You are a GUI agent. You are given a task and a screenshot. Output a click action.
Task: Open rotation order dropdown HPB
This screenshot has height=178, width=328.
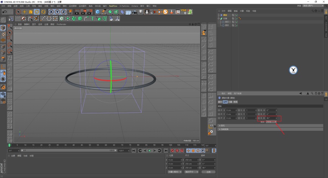[271, 122]
